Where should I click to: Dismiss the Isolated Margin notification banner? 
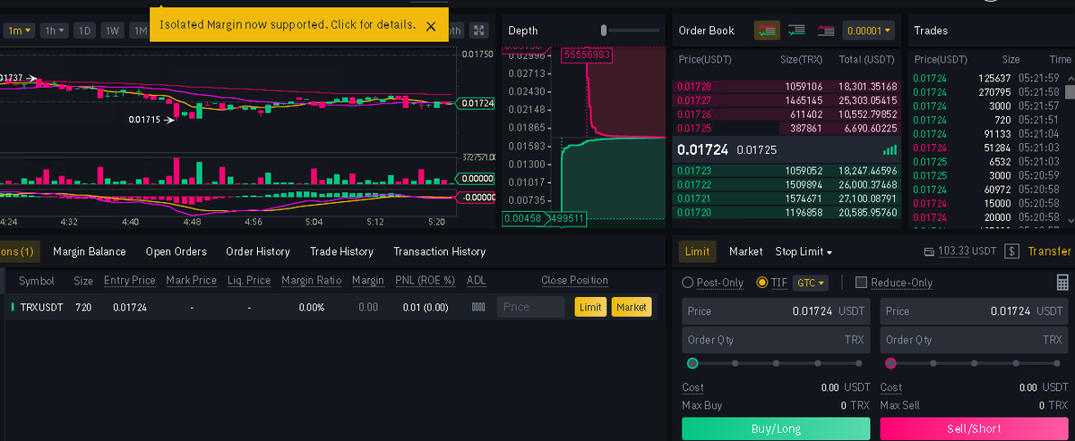(x=431, y=26)
